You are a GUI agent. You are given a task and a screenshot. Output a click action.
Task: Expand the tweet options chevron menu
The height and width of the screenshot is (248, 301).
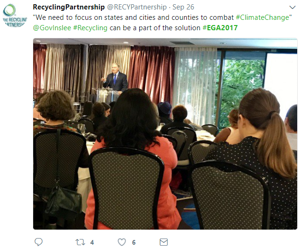[x=292, y=8]
